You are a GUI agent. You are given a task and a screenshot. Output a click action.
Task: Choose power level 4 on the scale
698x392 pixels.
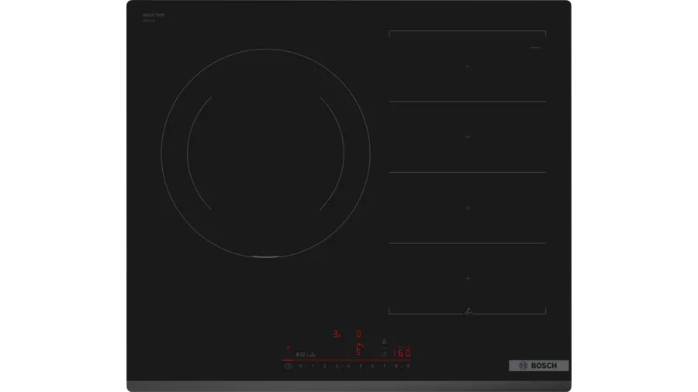(x=348, y=365)
